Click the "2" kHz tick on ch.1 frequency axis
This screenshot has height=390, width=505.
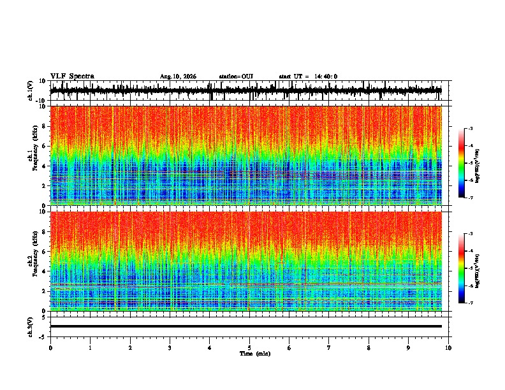(45, 185)
